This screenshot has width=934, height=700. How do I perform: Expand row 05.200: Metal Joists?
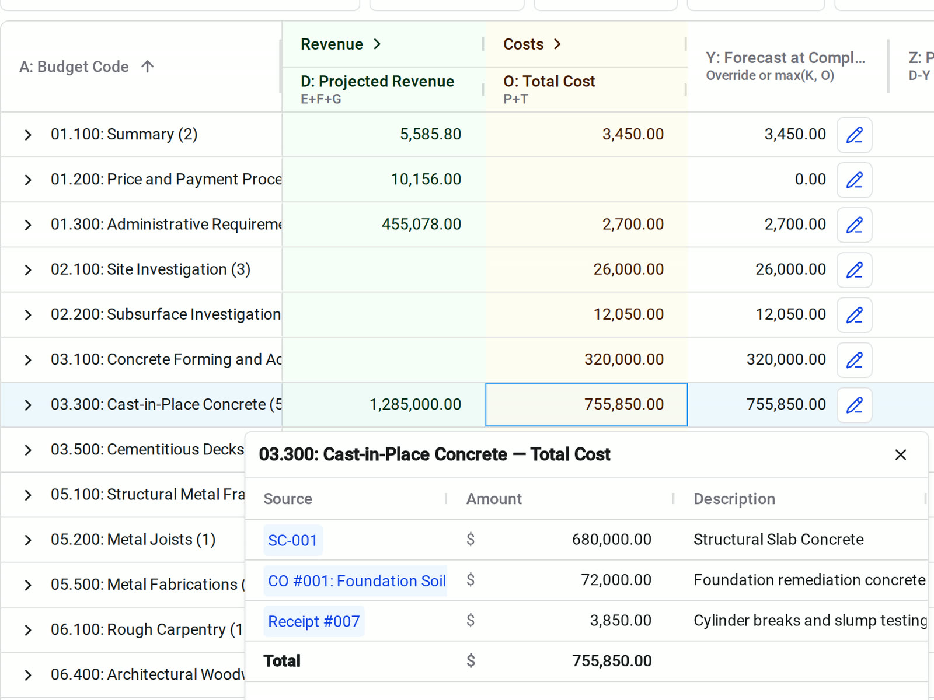pyautogui.click(x=27, y=540)
